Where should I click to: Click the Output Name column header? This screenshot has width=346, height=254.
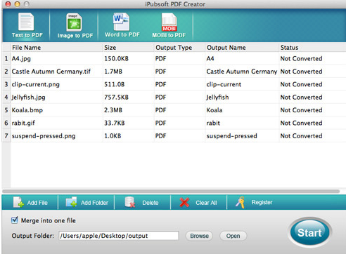242,48
